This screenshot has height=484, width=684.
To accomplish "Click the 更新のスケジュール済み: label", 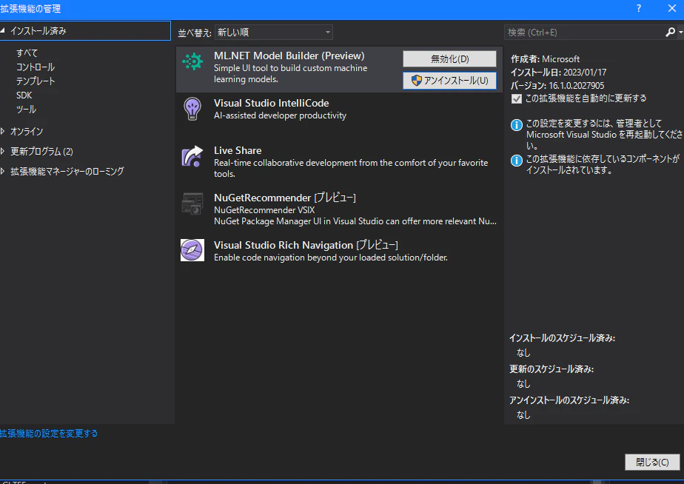I will (x=551, y=369).
